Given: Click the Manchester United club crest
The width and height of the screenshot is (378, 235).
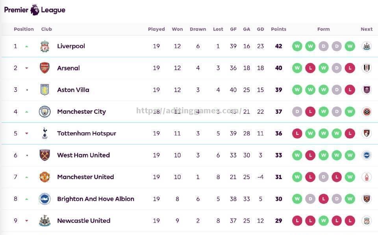Looking at the screenshot, I should click(x=44, y=177).
